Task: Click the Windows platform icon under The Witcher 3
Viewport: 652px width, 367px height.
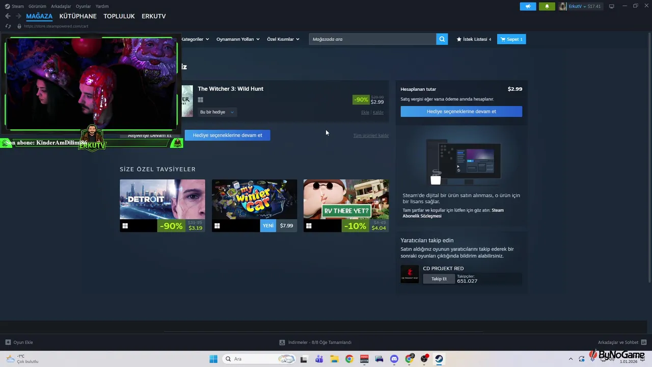Action: tap(201, 100)
